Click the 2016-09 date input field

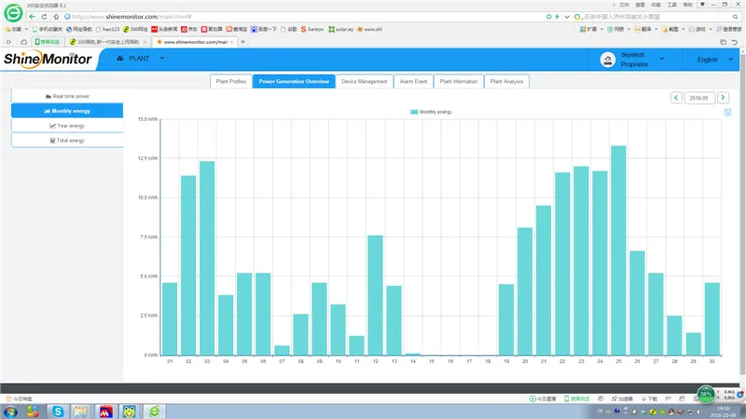(698, 98)
